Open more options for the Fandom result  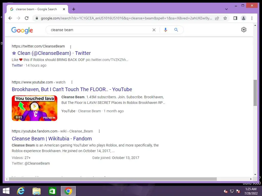[x=99, y=131]
